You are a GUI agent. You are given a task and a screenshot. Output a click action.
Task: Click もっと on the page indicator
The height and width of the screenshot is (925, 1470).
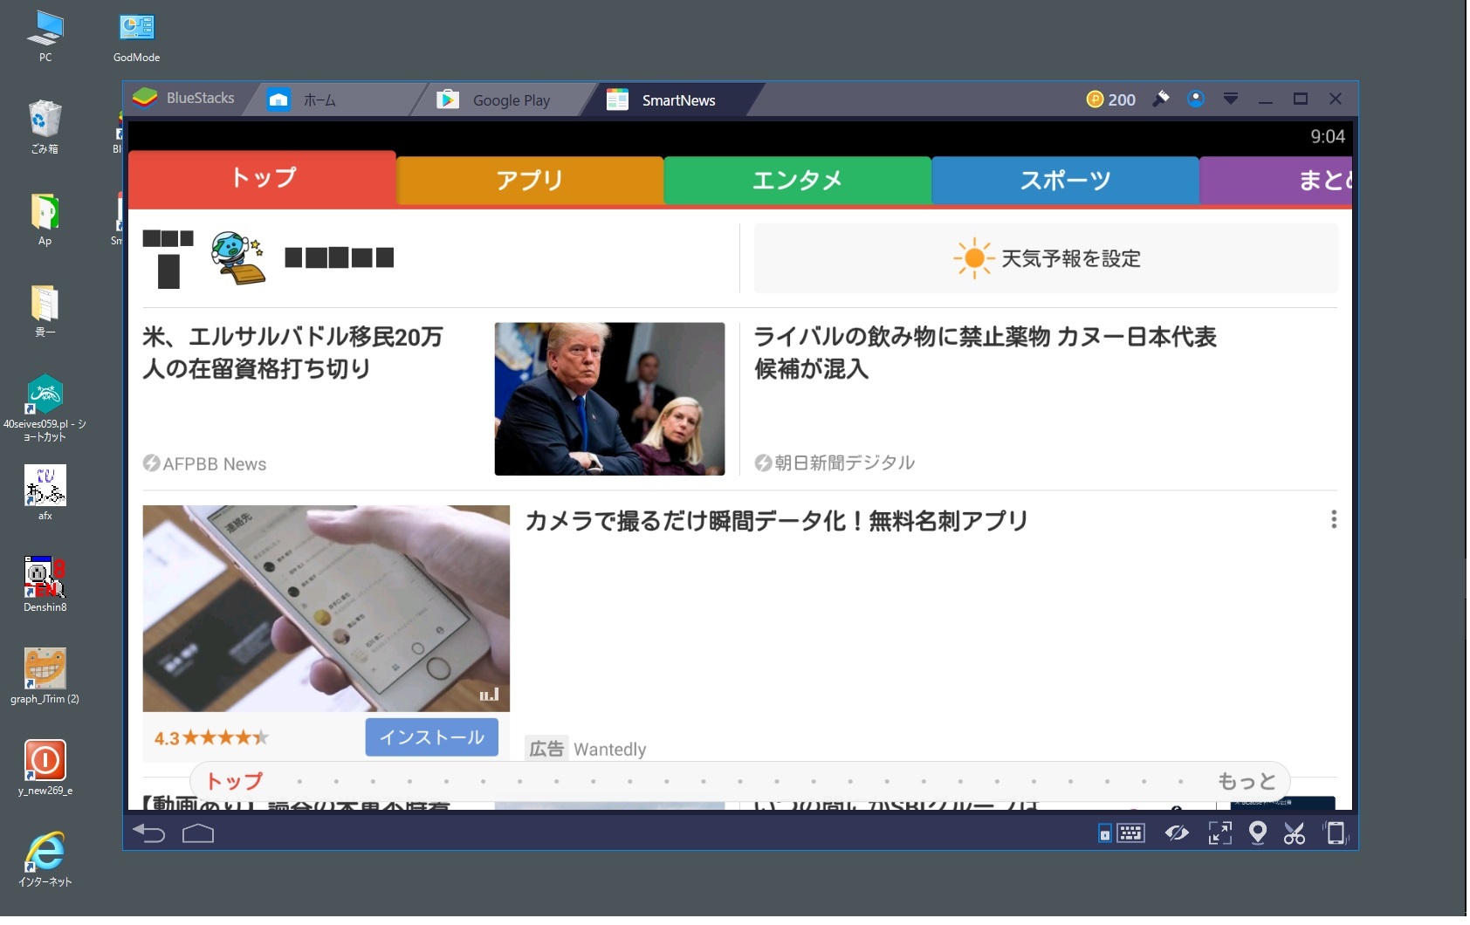pos(1247,781)
